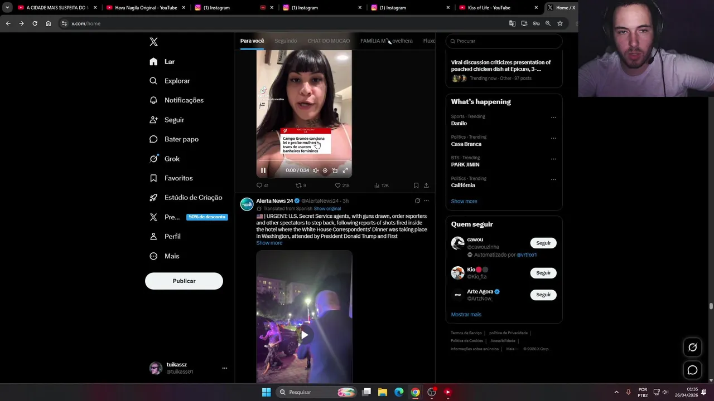The height and width of the screenshot is (401, 714).
Task: Switch to the CHAT DO MUCAO tab
Action: point(329,41)
